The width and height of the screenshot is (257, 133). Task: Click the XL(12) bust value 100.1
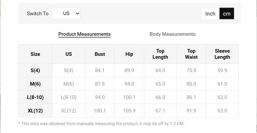click(100, 111)
